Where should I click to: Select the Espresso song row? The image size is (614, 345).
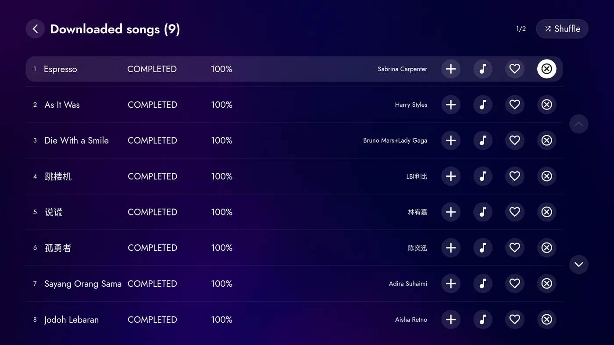click(294, 69)
